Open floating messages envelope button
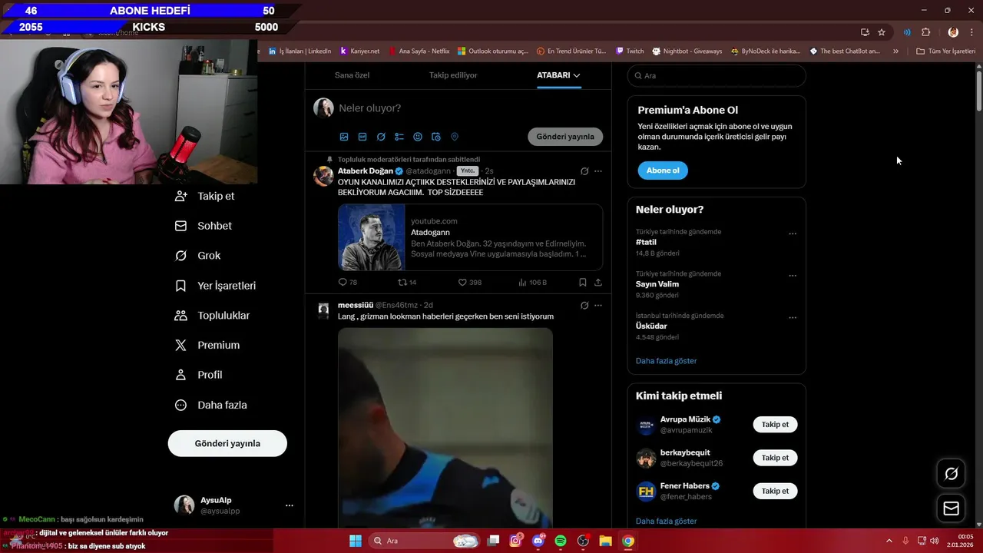 point(951,508)
